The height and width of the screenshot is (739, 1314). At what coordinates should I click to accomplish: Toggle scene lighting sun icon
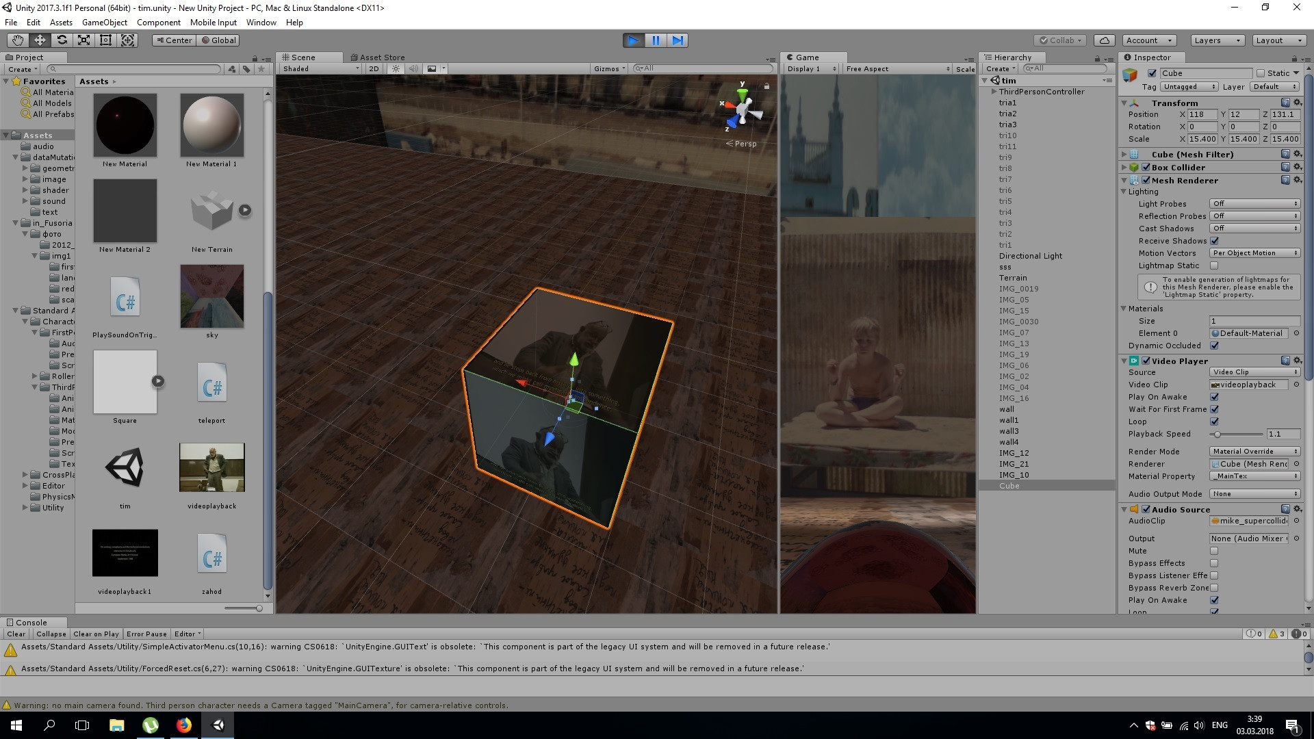tap(396, 68)
